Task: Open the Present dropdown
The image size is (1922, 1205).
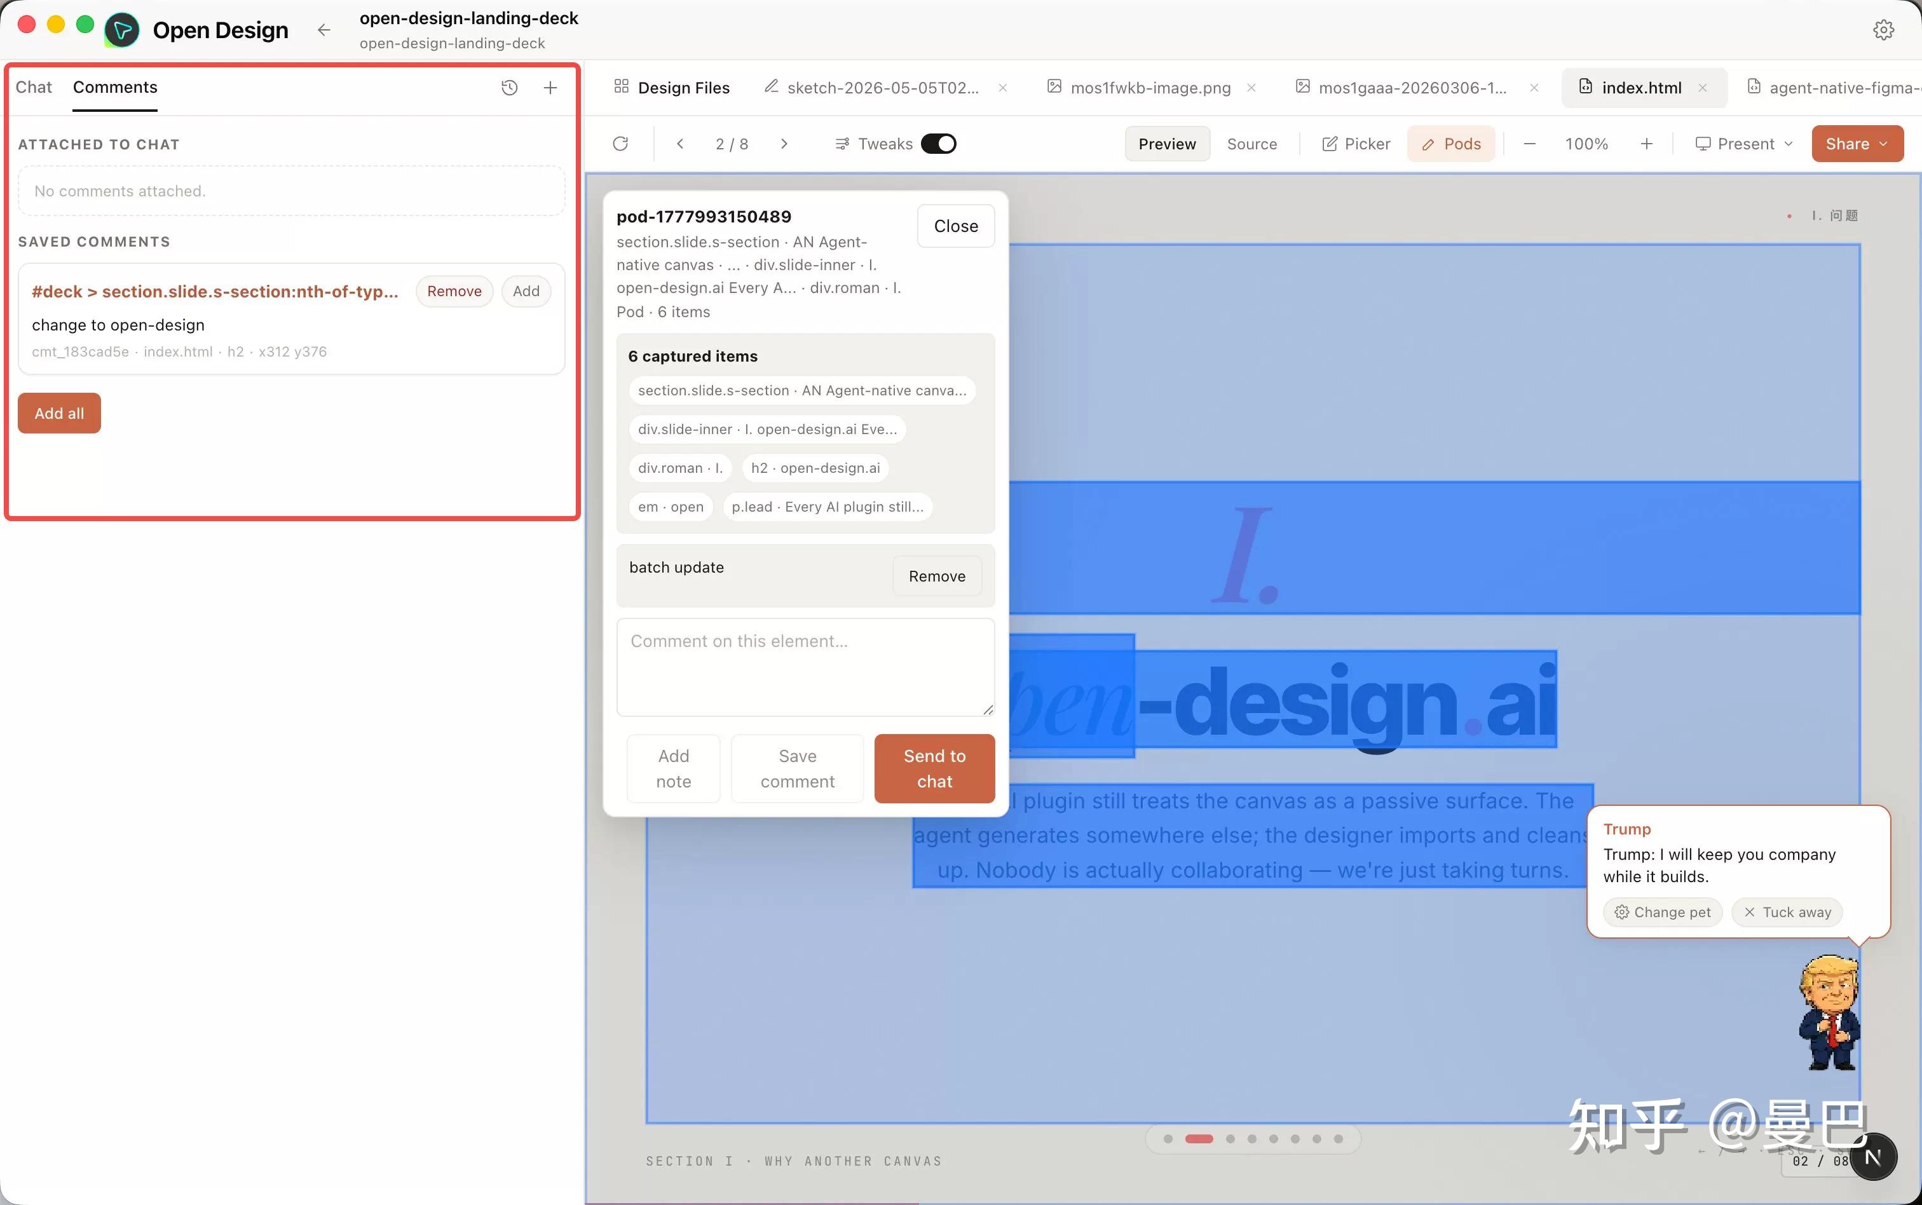Action: coord(1743,144)
